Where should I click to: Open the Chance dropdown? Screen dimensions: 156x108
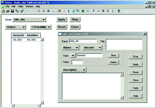click(16, 27)
